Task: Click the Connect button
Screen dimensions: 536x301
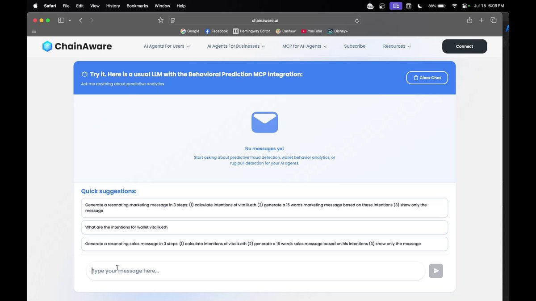Action: pyautogui.click(x=465, y=46)
